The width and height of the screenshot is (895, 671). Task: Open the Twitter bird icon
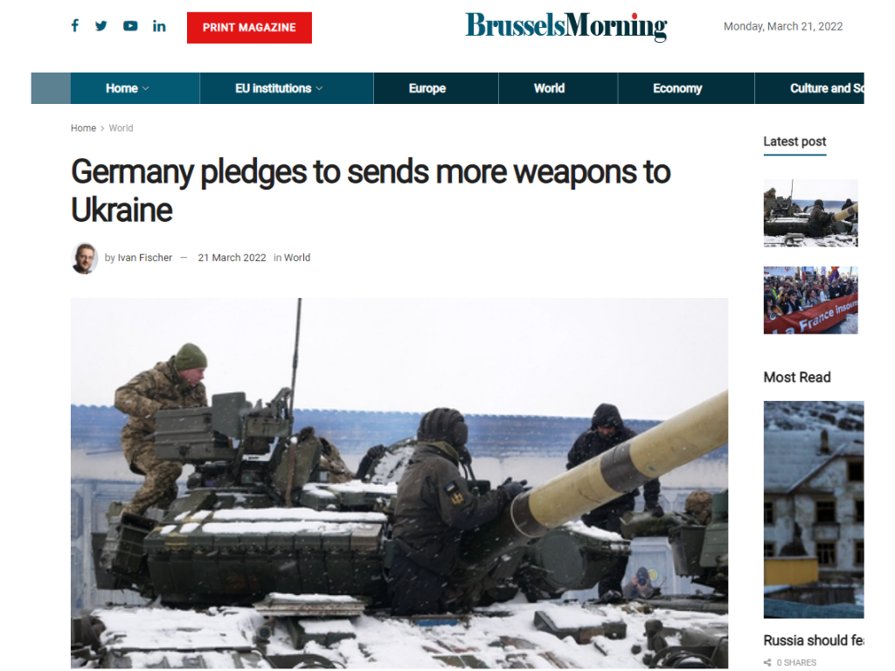pyautogui.click(x=101, y=26)
